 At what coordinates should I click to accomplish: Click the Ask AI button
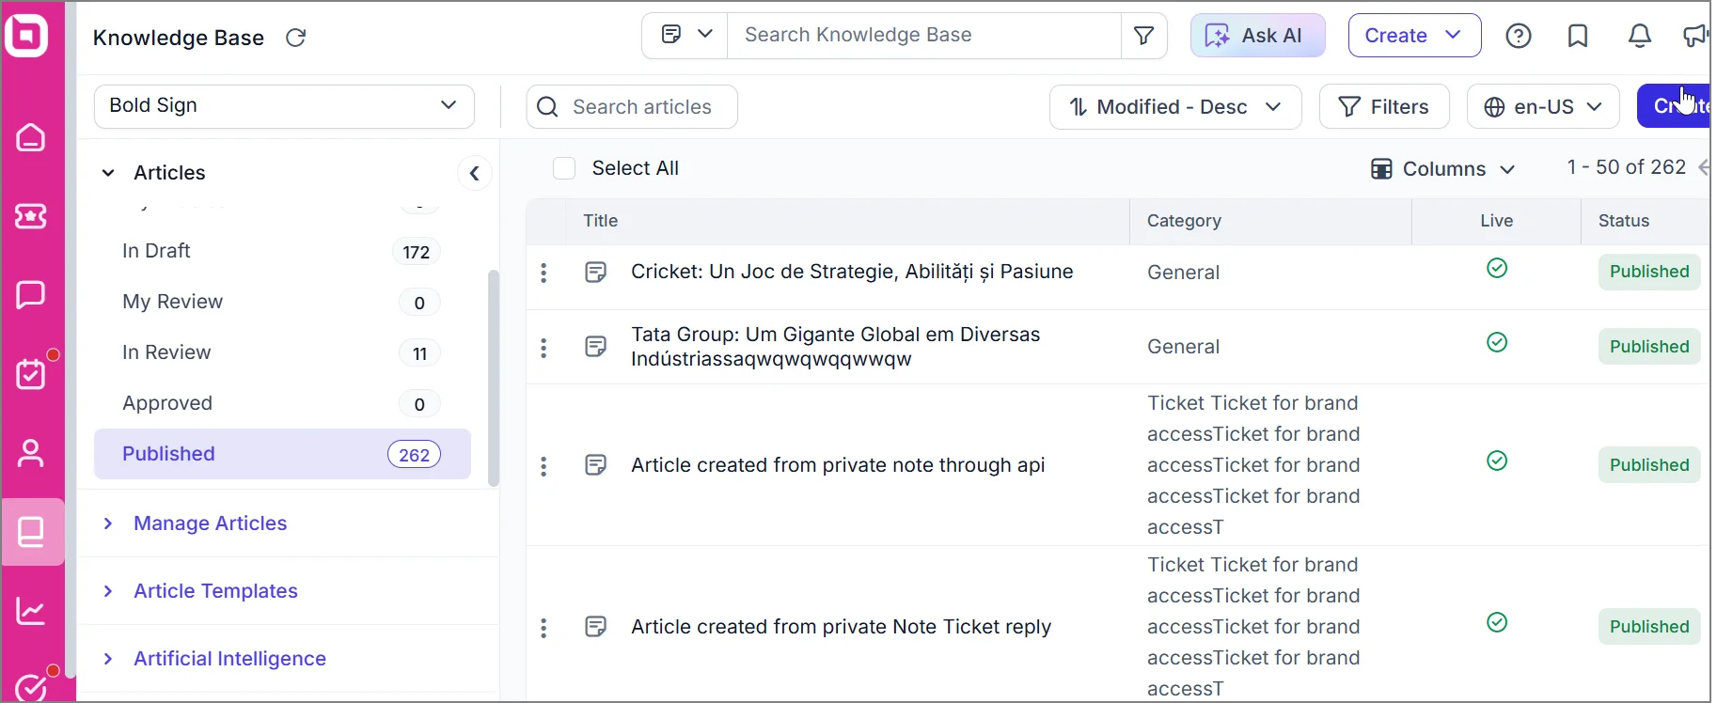point(1257,36)
